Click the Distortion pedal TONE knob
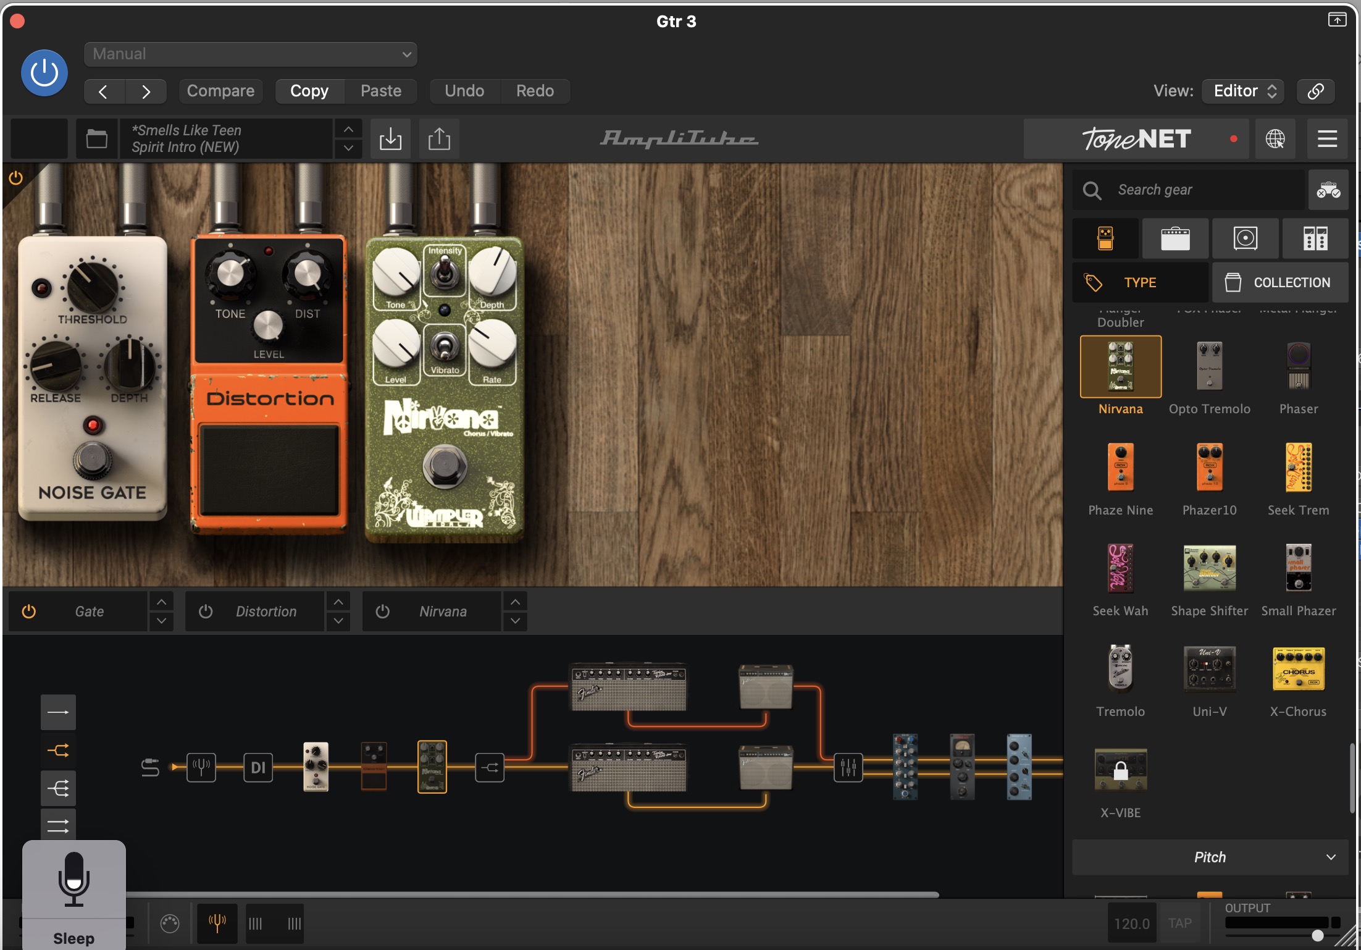The width and height of the screenshot is (1361, 950). click(x=230, y=272)
